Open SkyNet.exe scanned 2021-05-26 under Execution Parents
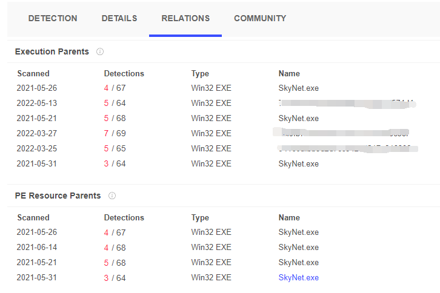440x293 pixels. pos(298,88)
